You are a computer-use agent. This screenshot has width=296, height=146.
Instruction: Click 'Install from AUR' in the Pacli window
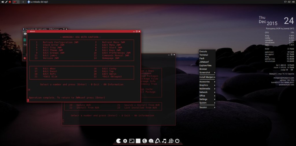(x=88, y=108)
